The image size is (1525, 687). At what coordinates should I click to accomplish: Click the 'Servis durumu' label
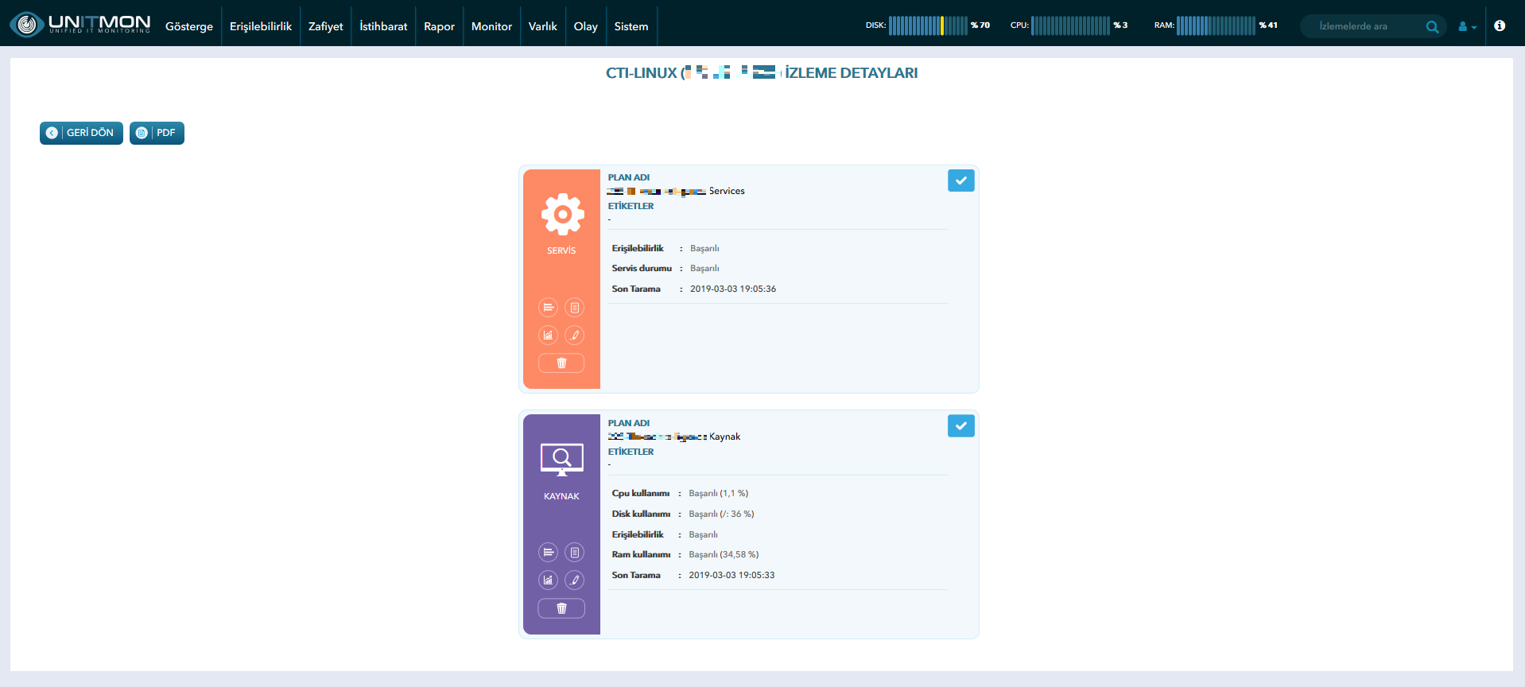(x=642, y=269)
